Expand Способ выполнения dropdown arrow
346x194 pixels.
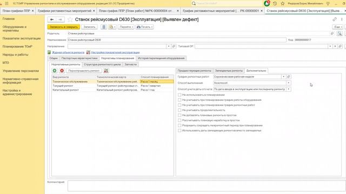pyautogui.click(x=288, y=83)
